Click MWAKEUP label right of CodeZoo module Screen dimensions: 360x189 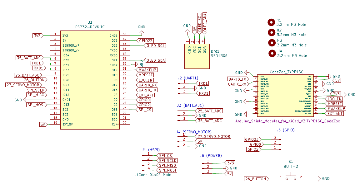336,109
